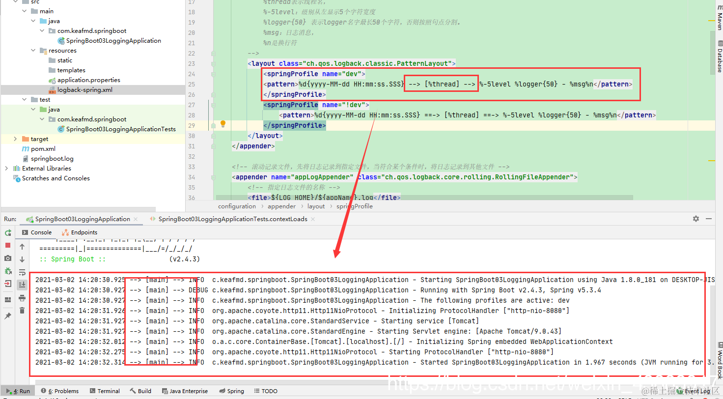Open the 6: Problems tool window
The image size is (723, 399).
click(x=60, y=391)
